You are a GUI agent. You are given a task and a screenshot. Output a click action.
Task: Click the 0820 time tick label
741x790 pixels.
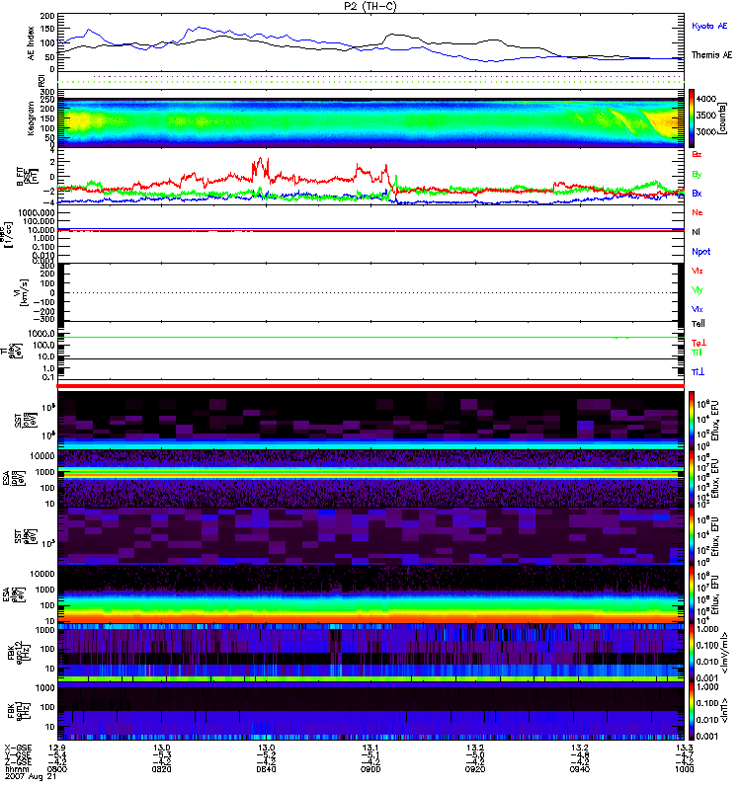pos(162,769)
